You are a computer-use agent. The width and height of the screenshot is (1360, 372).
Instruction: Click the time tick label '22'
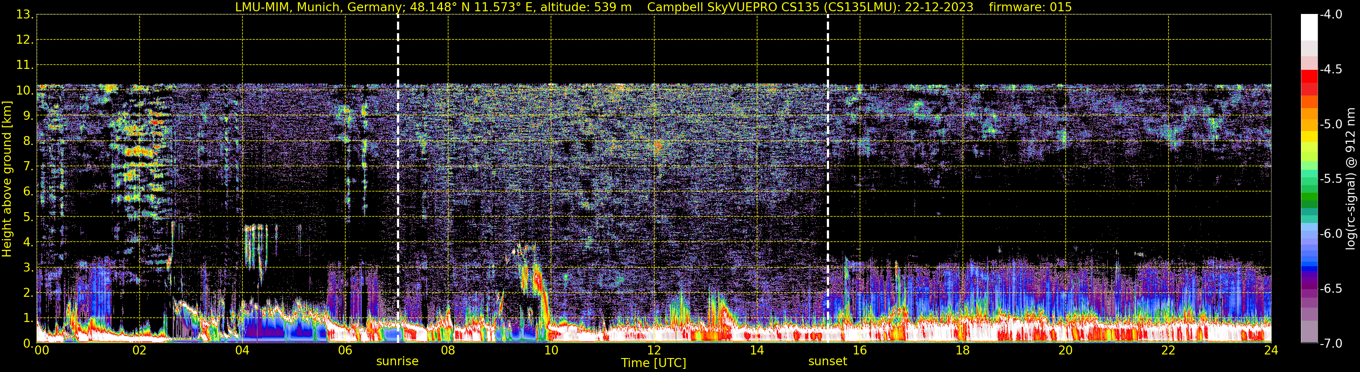pos(1169,350)
